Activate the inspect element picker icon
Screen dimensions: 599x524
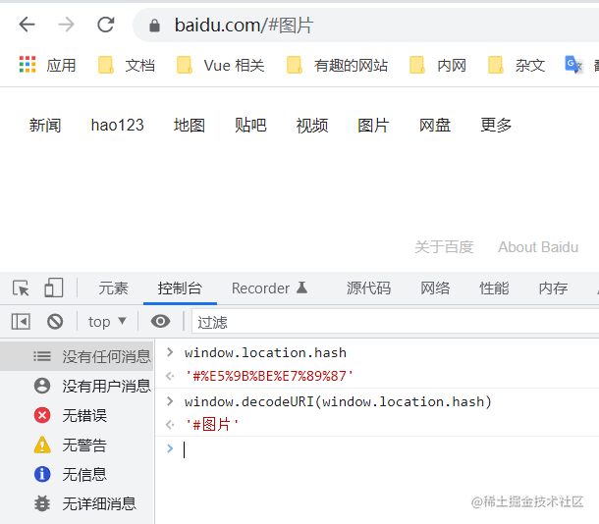[x=21, y=288]
